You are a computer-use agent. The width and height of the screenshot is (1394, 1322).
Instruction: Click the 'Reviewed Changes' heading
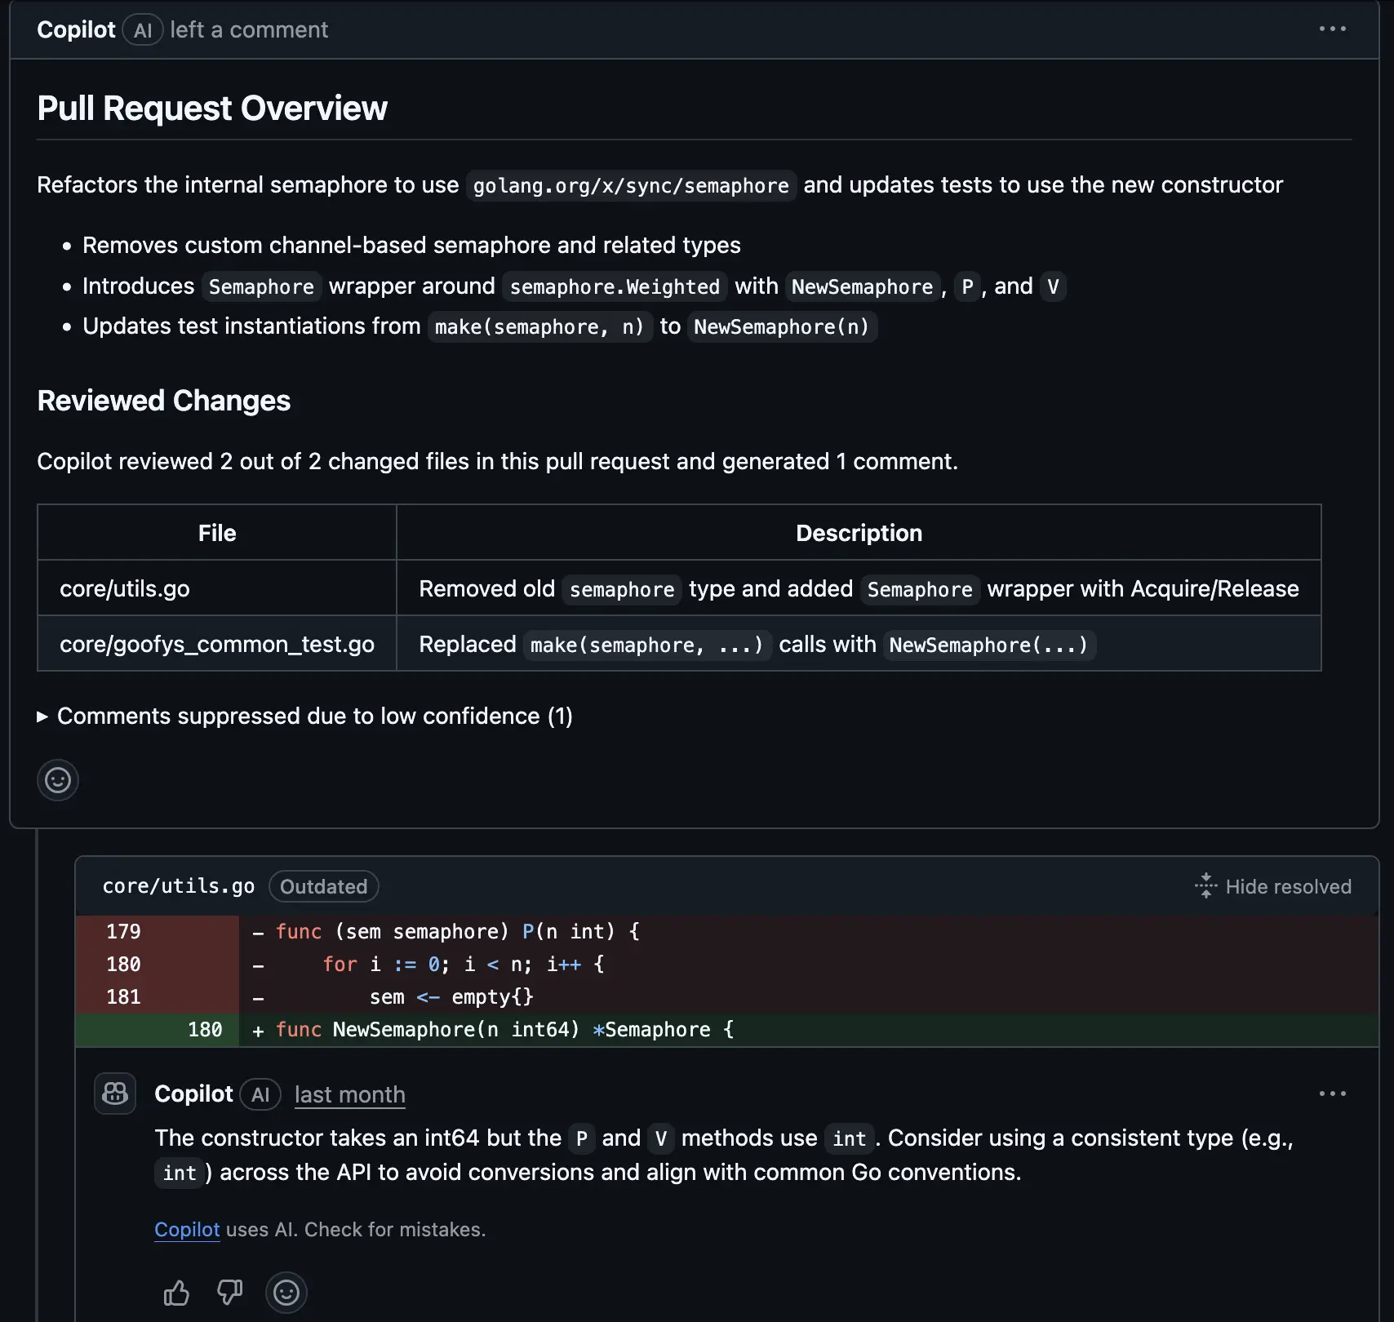click(x=164, y=401)
